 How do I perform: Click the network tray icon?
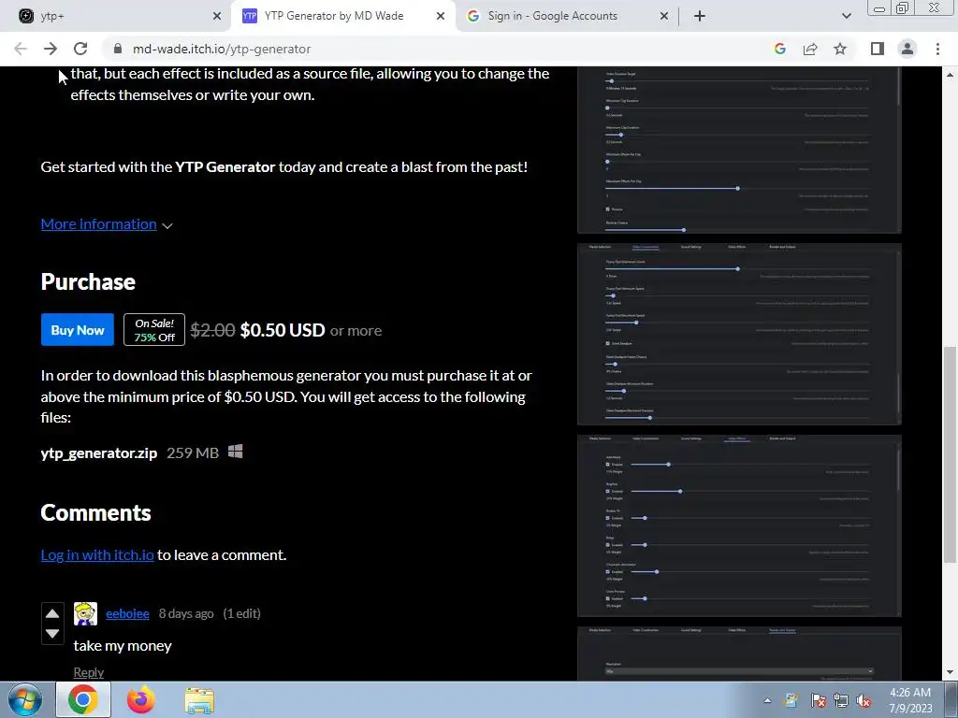tap(841, 701)
